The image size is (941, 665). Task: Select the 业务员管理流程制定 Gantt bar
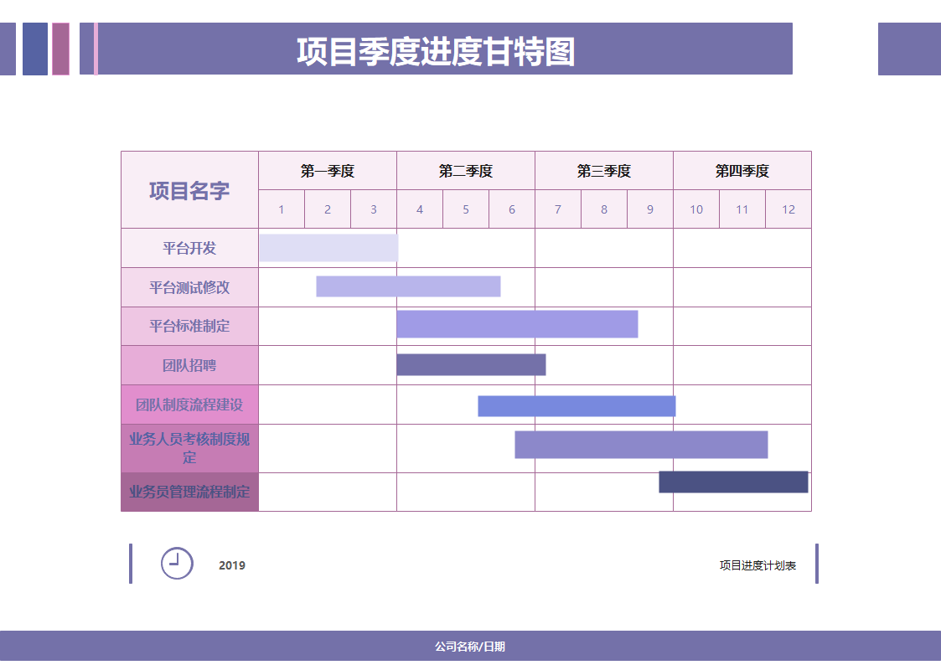[733, 482]
